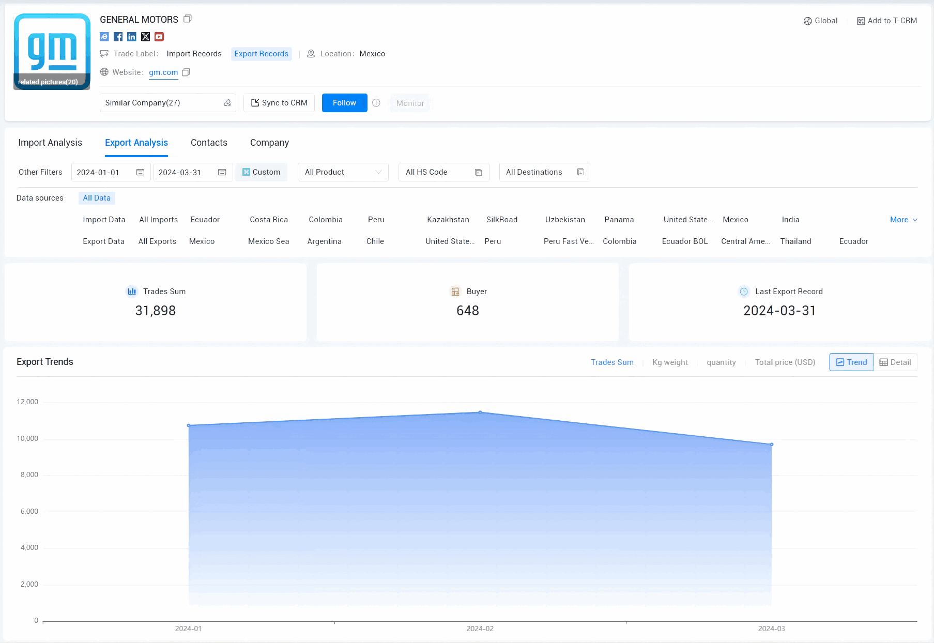Open the start date calendar icon
Image resolution: width=934 pixels, height=643 pixels.
point(140,172)
